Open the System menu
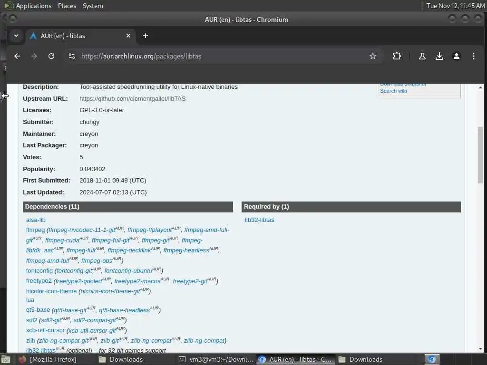487x365 pixels. [x=93, y=6]
